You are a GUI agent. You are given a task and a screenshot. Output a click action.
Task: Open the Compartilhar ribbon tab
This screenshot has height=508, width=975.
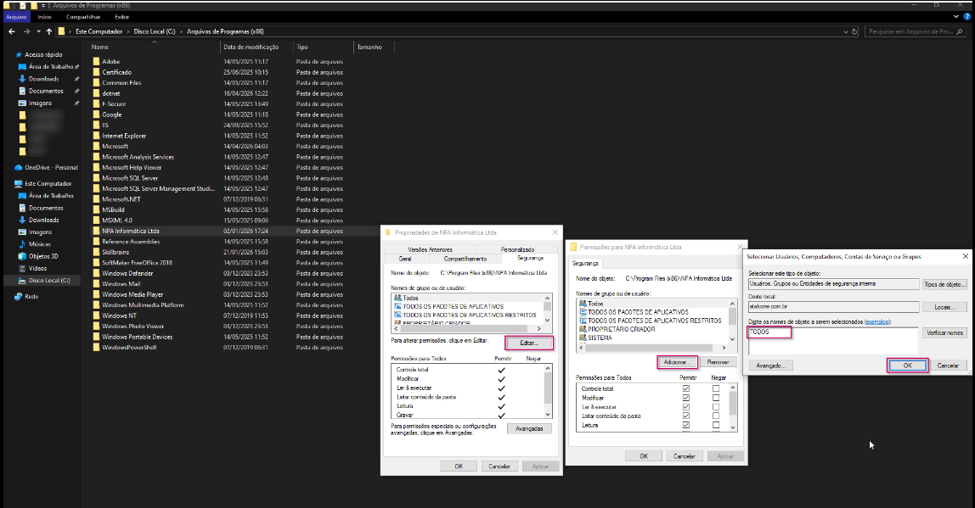[x=83, y=17]
